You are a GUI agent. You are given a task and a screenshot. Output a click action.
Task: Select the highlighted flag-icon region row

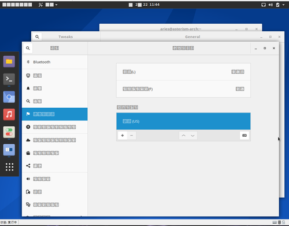tap(55, 114)
